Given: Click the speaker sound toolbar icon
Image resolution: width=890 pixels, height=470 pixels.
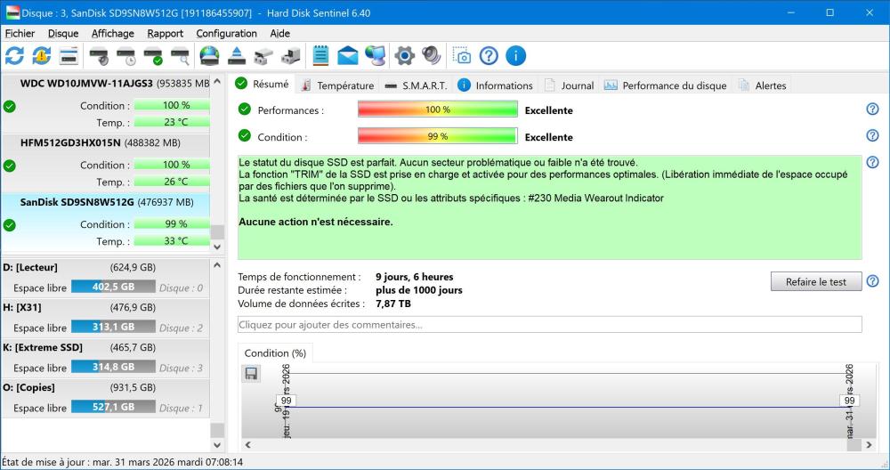Looking at the screenshot, I should tap(432, 55).
